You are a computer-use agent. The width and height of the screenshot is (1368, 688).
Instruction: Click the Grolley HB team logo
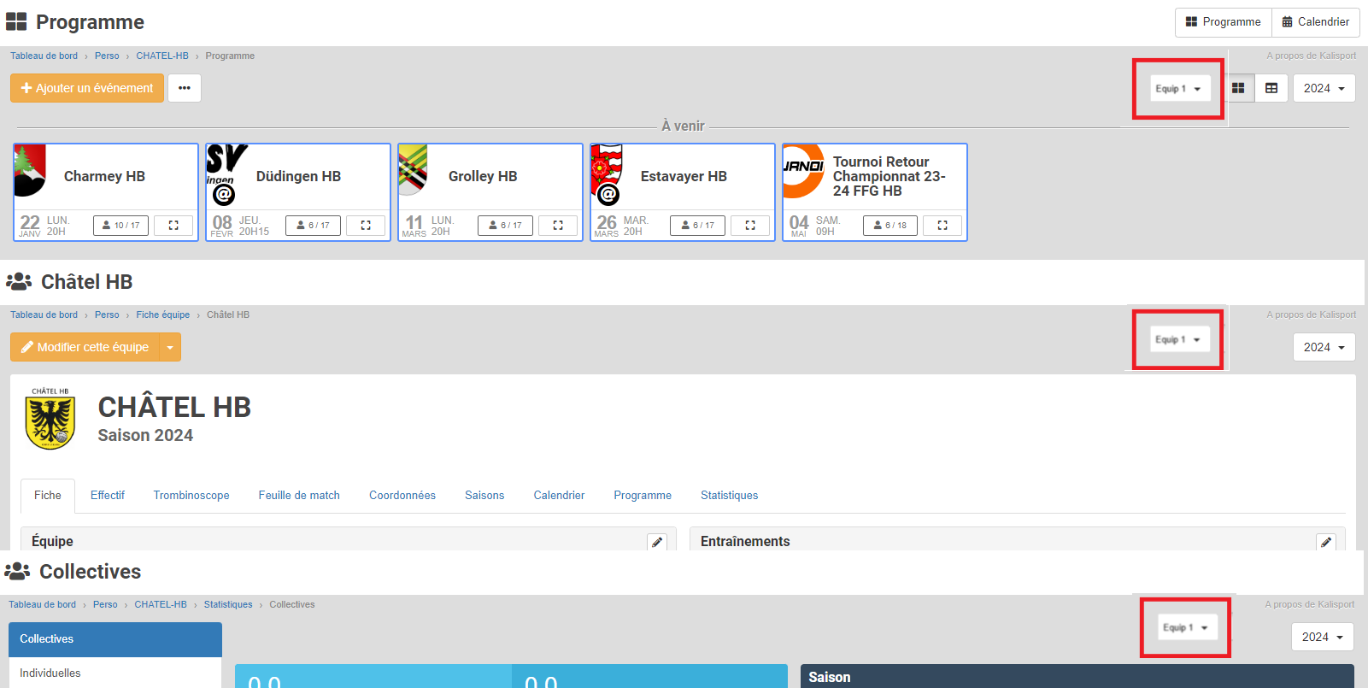coord(414,170)
